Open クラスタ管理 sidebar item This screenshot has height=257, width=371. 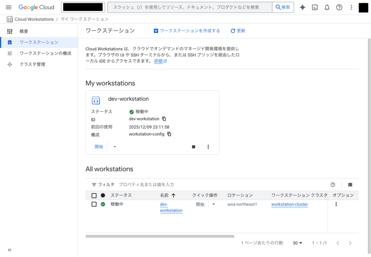click(x=39, y=65)
